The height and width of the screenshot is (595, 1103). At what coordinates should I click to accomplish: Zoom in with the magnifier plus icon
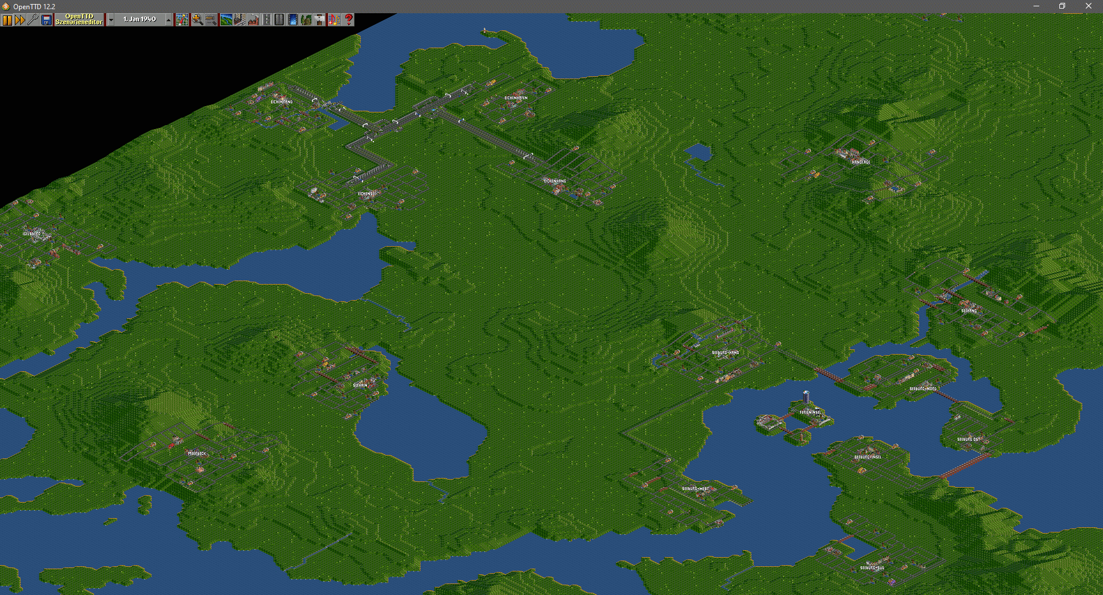pyautogui.click(x=197, y=20)
